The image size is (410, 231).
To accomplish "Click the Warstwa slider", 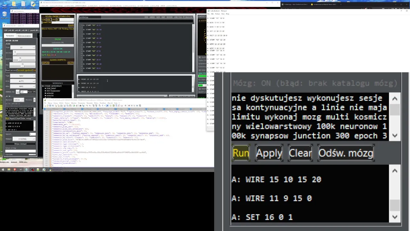I will (24, 54).
